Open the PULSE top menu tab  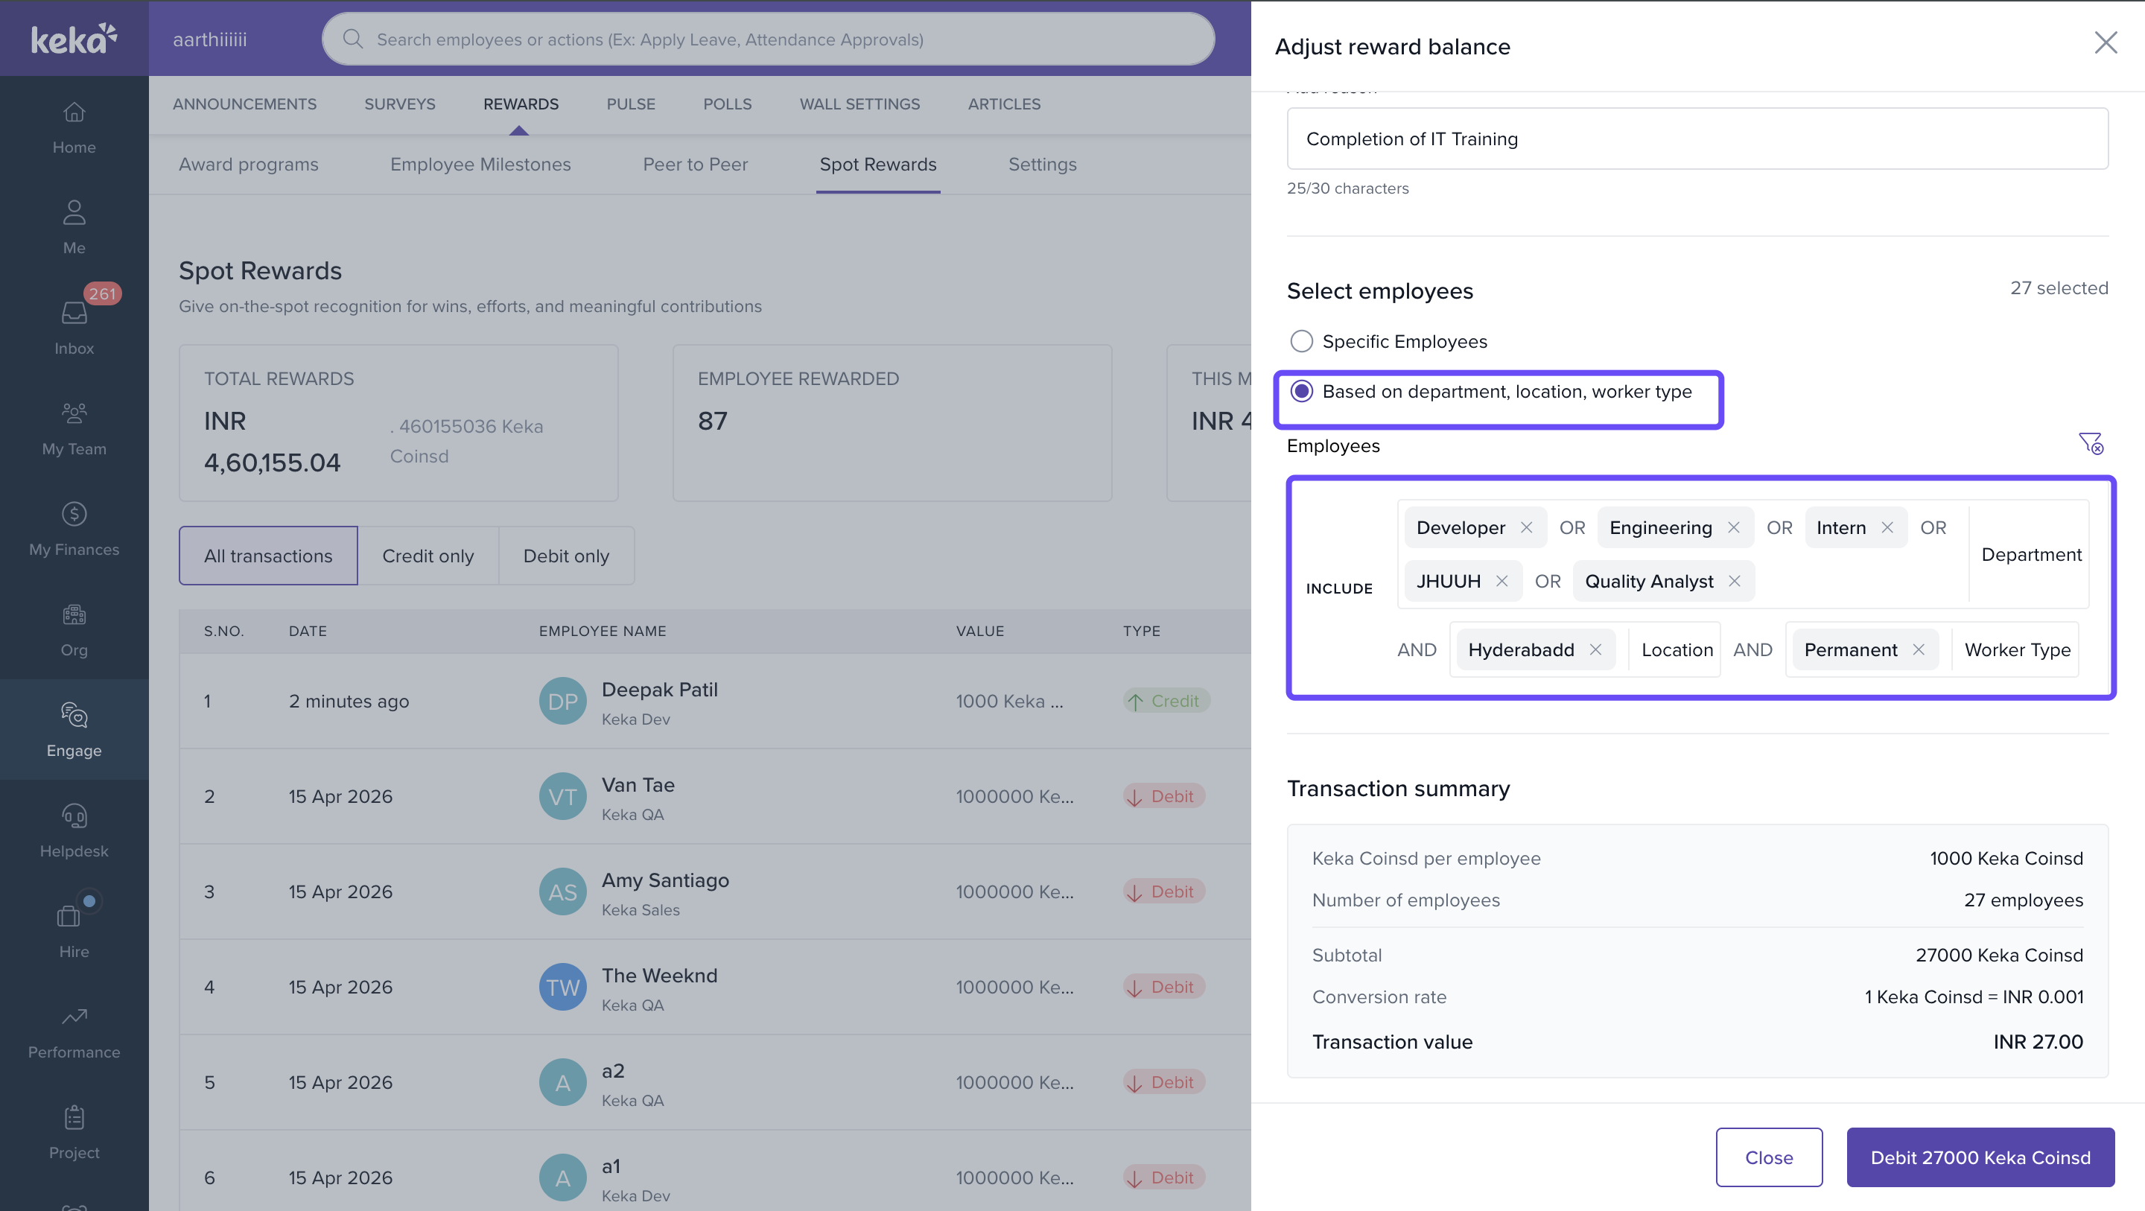coord(630,104)
